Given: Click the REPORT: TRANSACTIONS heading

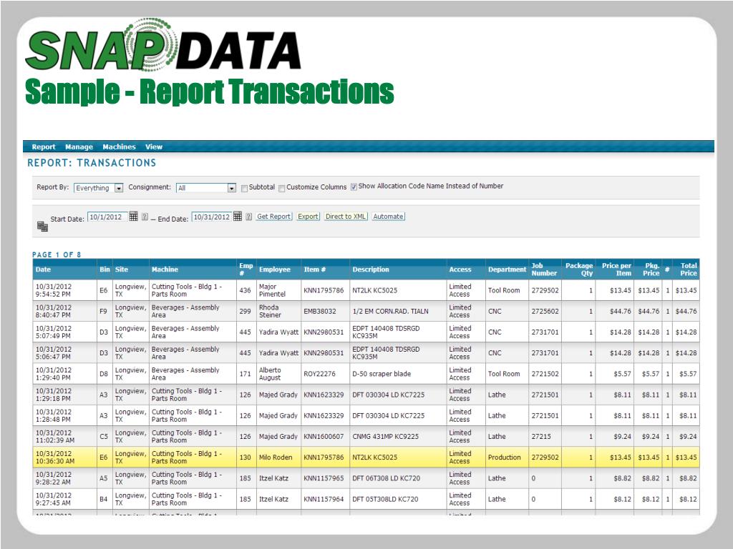Looking at the screenshot, I should (92, 163).
